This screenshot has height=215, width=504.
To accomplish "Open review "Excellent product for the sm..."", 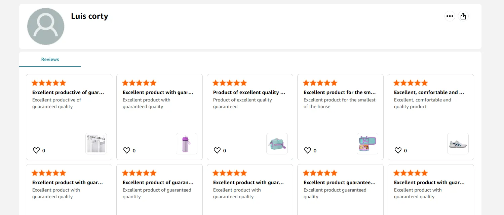I will click(340, 92).
